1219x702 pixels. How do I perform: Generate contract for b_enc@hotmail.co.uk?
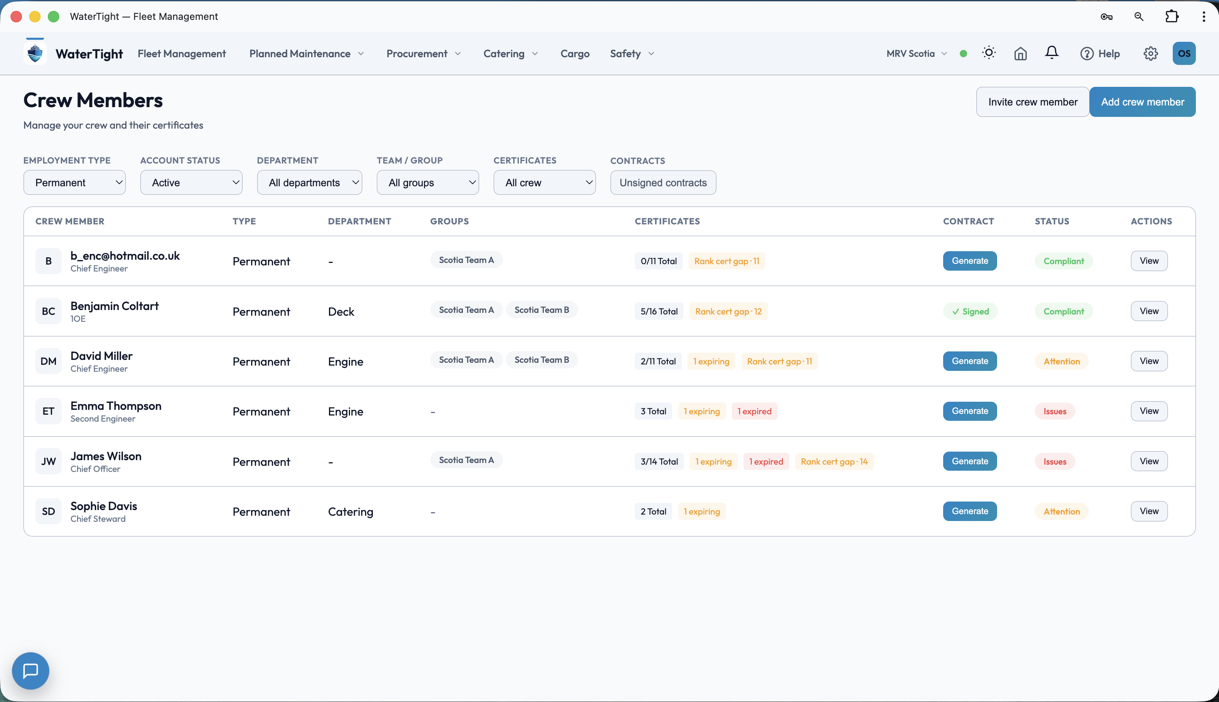coord(970,261)
